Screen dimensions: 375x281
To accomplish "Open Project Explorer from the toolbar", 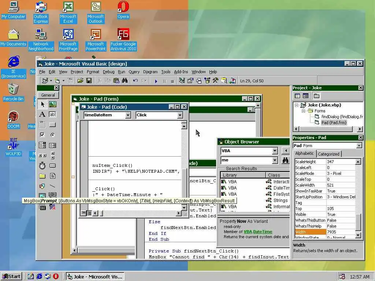I will [x=182, y=81].
